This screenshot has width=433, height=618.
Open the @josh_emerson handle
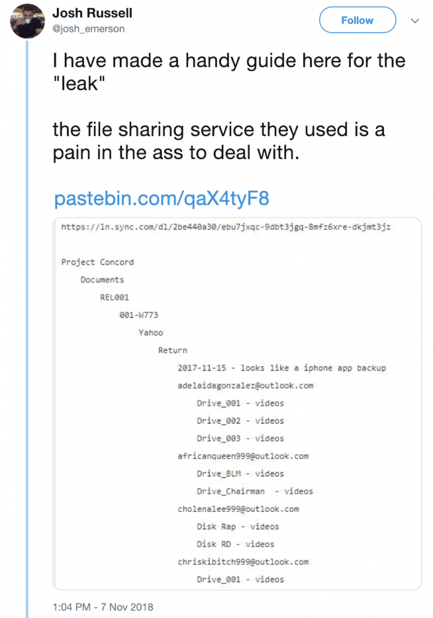coord(89,29)
